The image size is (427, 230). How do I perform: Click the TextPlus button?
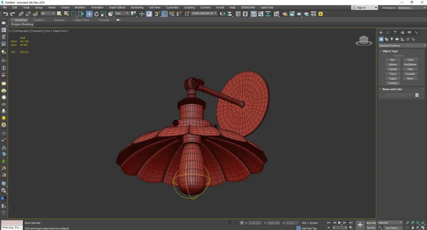[393, 83]
